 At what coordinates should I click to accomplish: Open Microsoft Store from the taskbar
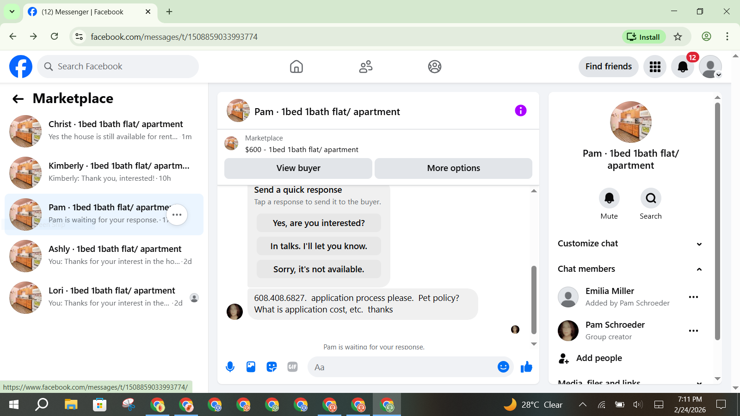(99, 405)
